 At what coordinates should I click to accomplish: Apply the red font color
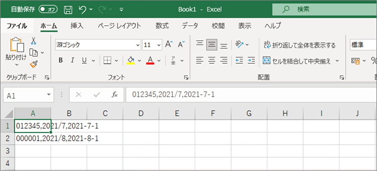coord(150,60)
